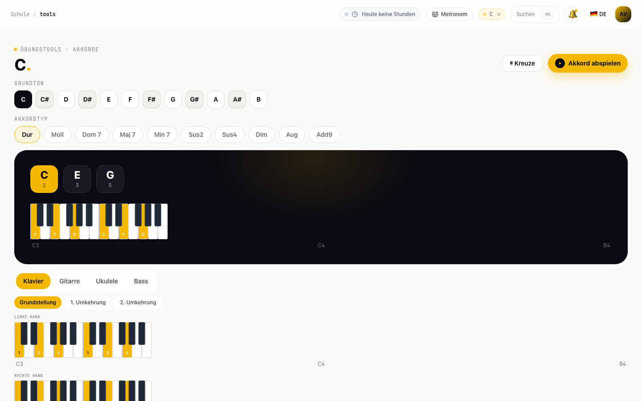Switch chord type to Sus4
The width and height of the screenshot is (642, 401).
(230, 135)
